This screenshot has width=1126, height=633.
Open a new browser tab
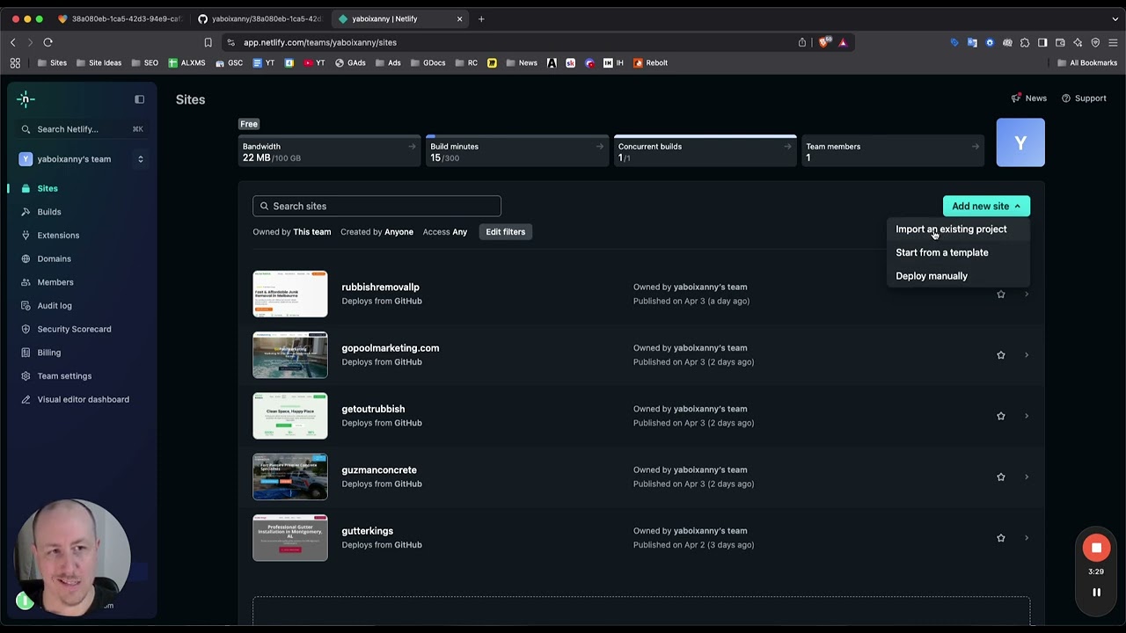[x=481, y=18]
